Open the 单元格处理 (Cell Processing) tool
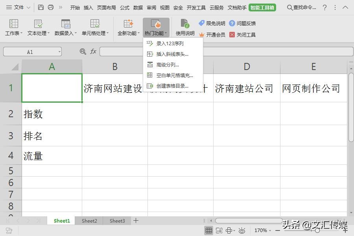The width and height of the screenshot is (354, 236). pyautogui.click(x=94, y=27)
